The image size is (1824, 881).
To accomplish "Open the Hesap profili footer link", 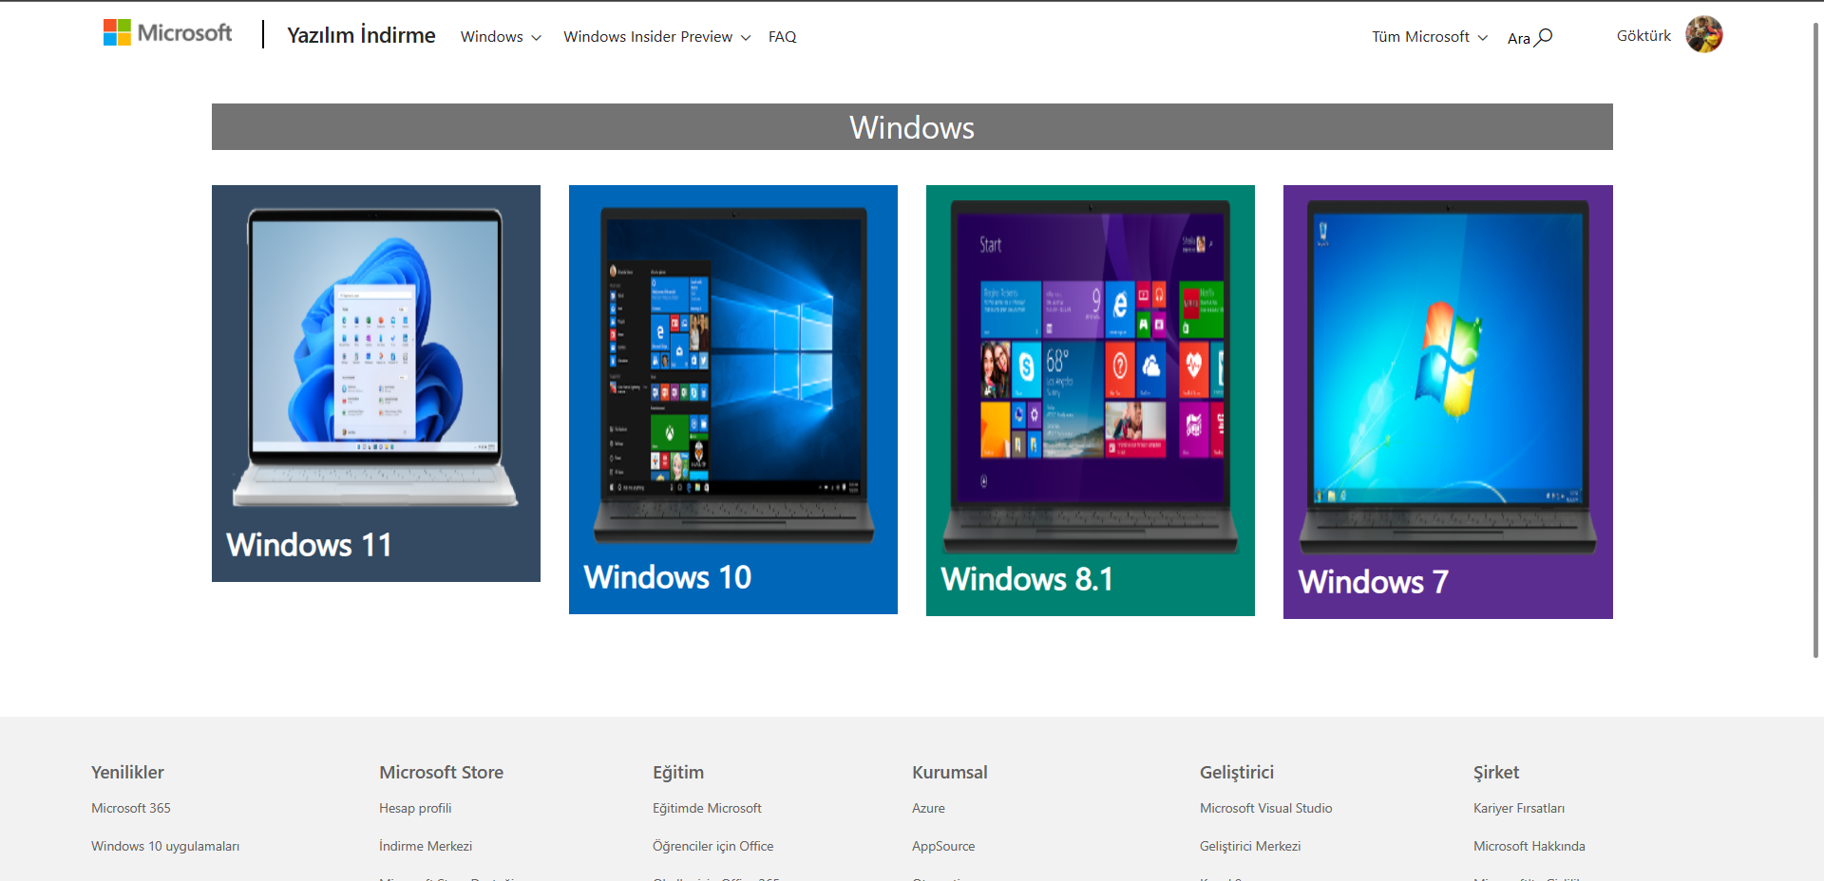I will tap(415, 808).
